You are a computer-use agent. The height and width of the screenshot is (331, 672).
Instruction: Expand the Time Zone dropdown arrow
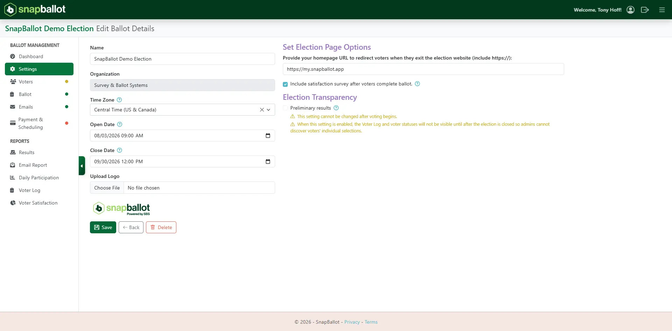(x=268, y=110)
